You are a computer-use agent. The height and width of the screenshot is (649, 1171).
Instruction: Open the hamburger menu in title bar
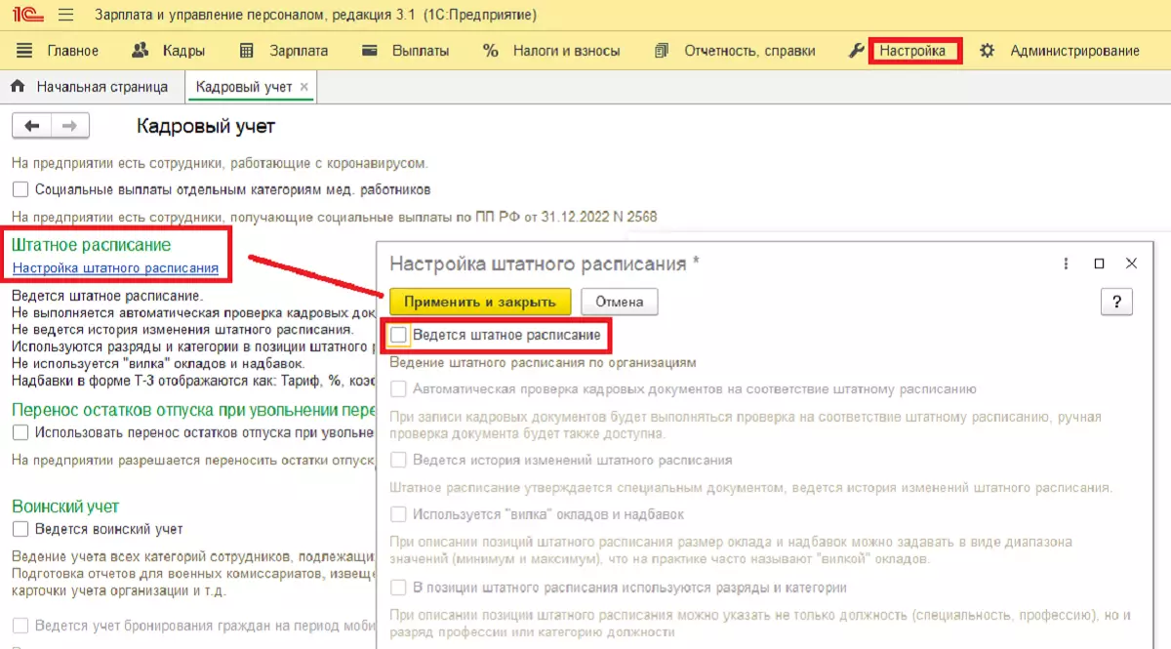point(65,16)
